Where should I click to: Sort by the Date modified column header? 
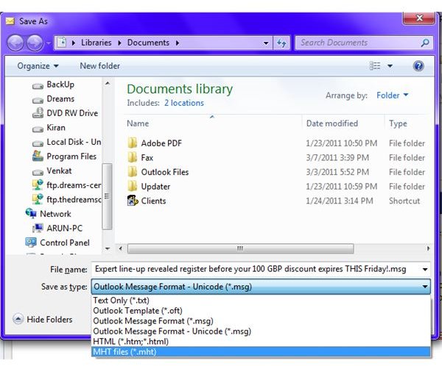(343, 123)
